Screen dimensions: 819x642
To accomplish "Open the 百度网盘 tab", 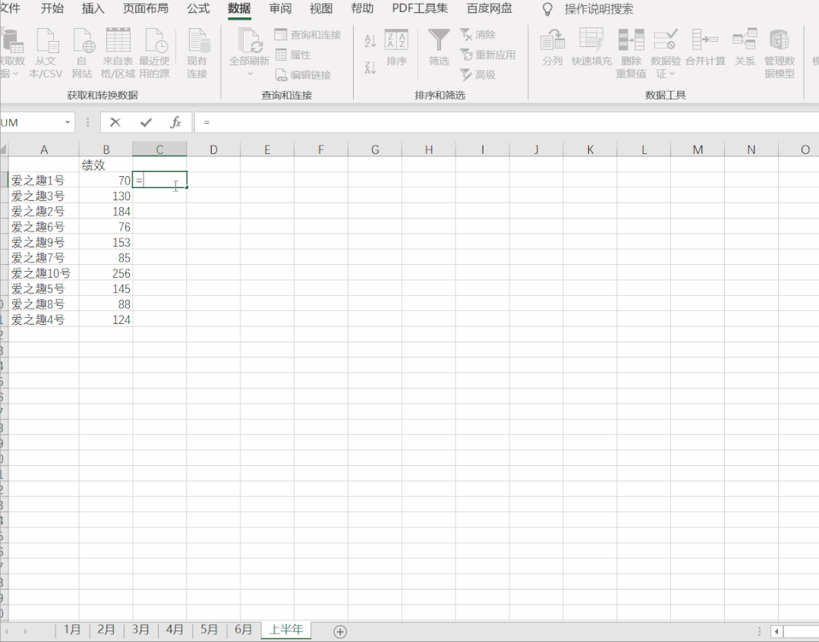I will coord(490,8).
